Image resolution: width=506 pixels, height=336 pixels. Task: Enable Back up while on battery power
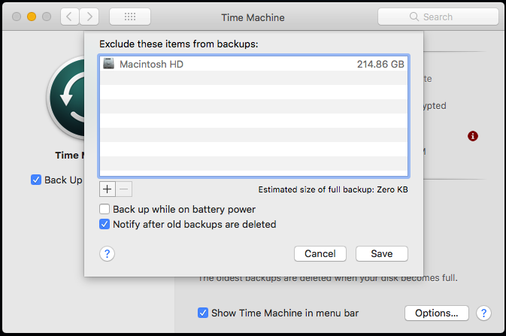pos(105,209)
